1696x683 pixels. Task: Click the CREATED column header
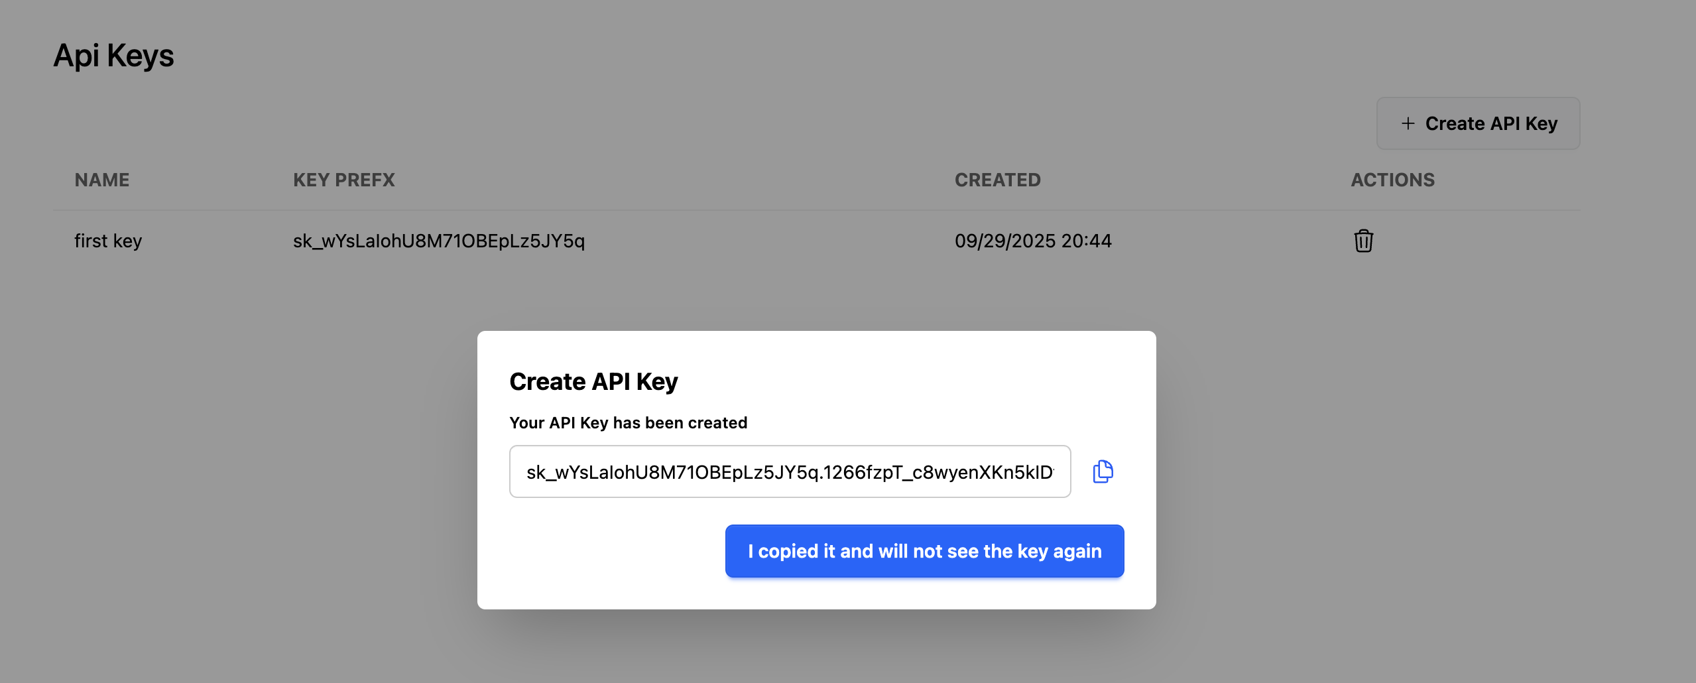point(997,179)
